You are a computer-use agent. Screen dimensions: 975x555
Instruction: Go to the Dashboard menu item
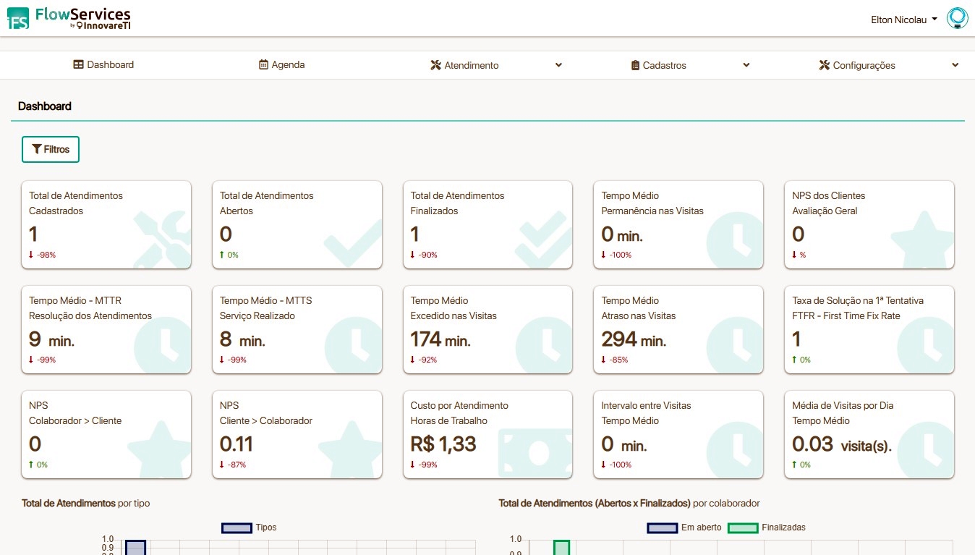coord(103,64)
